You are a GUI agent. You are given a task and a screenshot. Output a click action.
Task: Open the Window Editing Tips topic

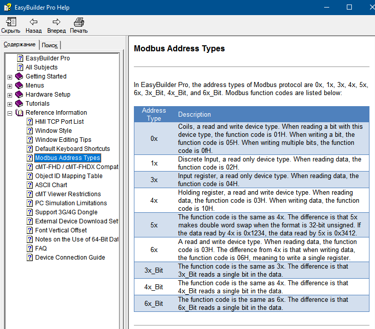(x=63, y=140)
